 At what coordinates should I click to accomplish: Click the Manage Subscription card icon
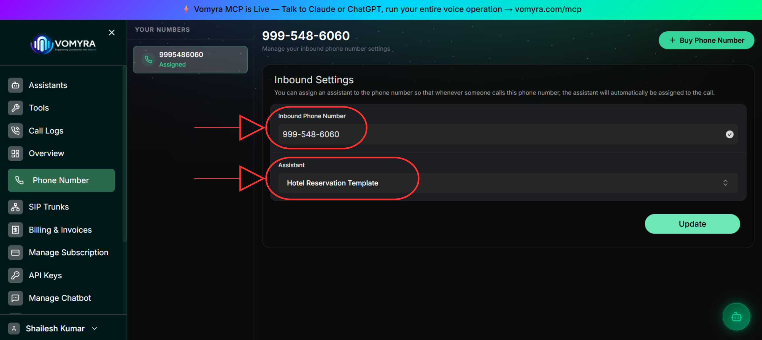15,253
